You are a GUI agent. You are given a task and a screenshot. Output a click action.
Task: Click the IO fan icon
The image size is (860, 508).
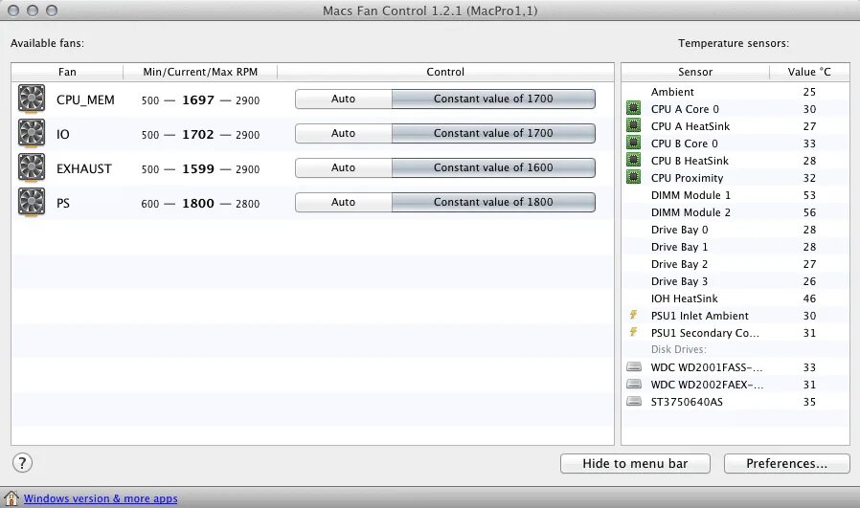[32, 134]
